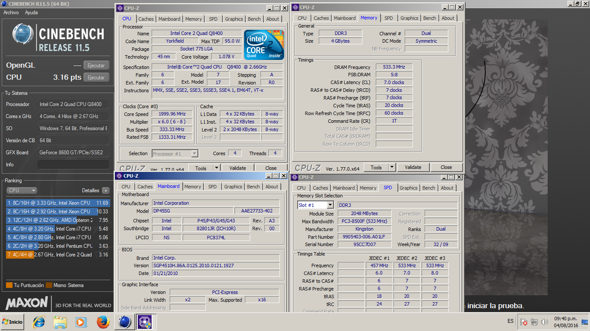Open Firefox from the taskbar
Screen dimensions: 590x331
tap(103, 322)
